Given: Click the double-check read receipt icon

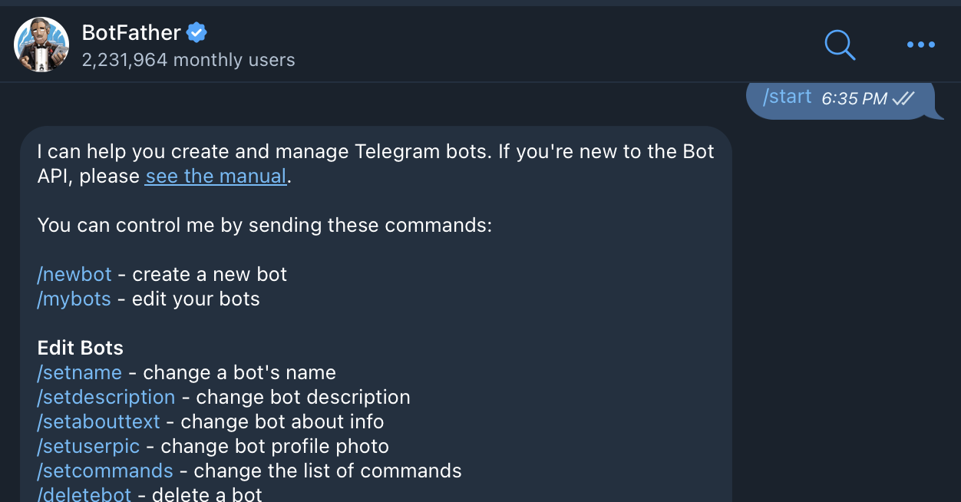Looking at the screenshot, I should [903, 98].
